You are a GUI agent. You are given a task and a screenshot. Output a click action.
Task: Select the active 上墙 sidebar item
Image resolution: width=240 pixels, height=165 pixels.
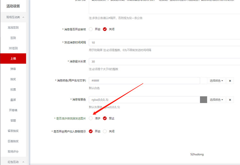tap(13, 59)
